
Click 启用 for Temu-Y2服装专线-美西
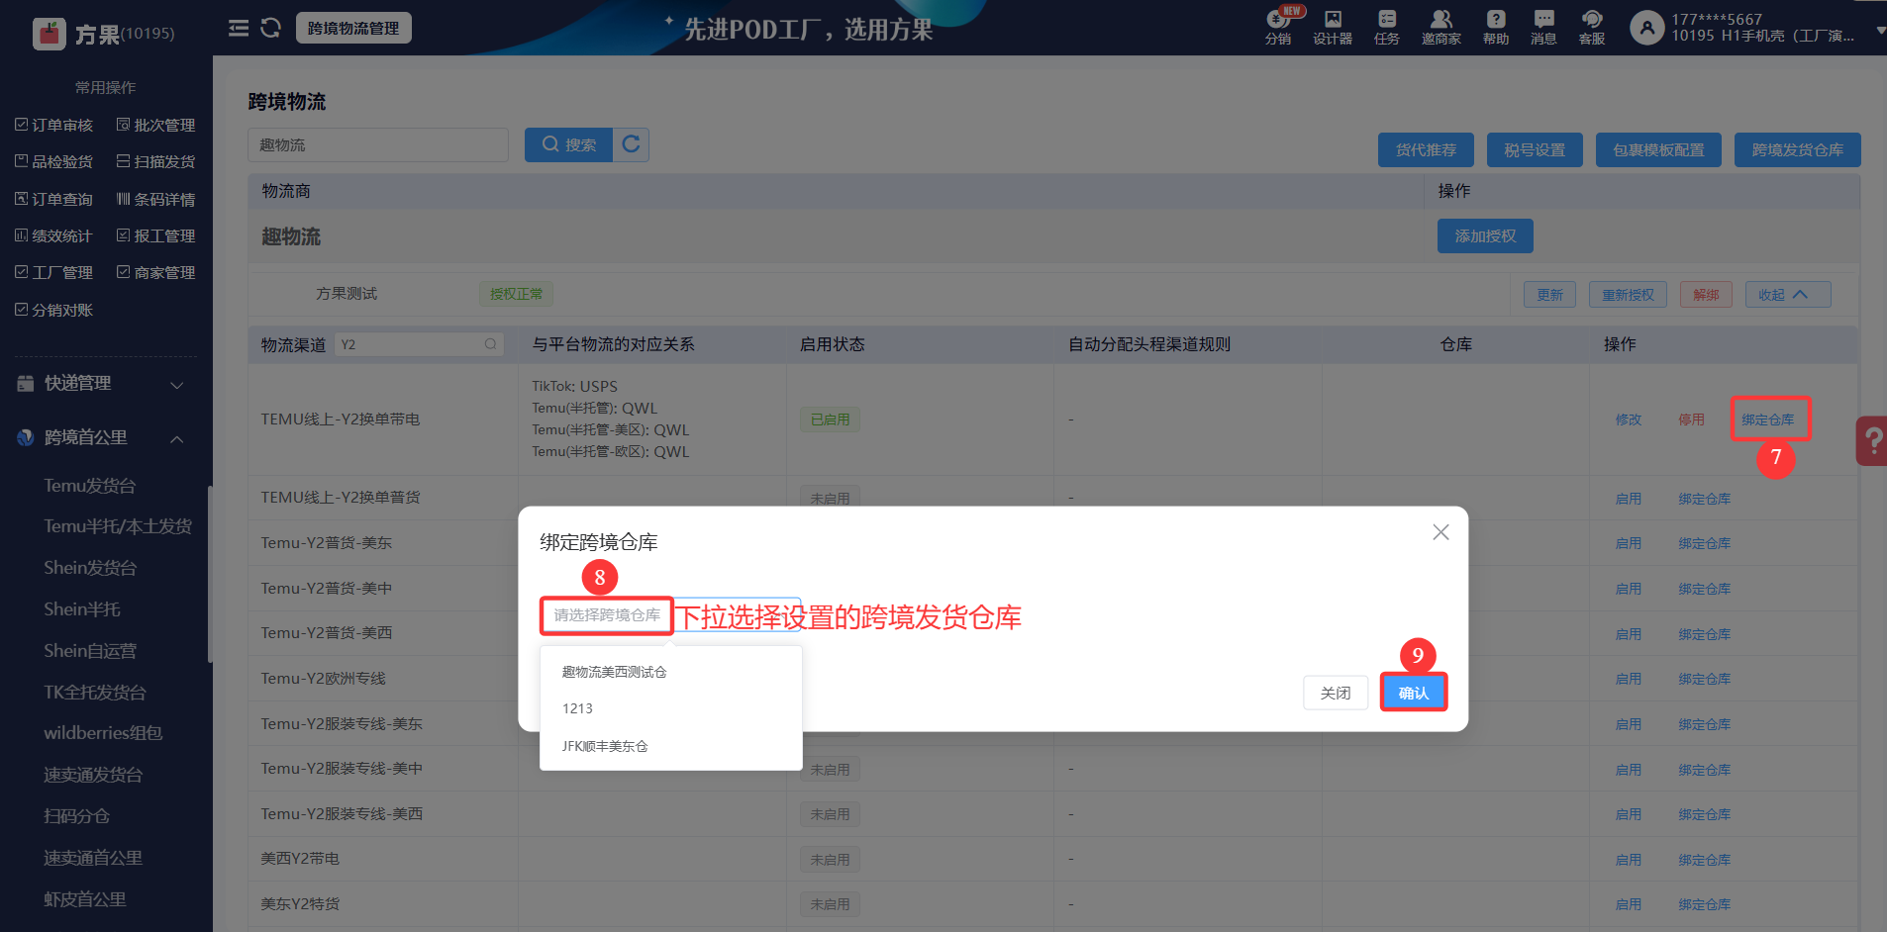1629,814
